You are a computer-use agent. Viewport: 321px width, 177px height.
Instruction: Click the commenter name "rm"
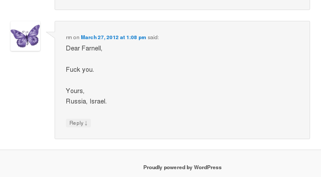click(69, 37)
